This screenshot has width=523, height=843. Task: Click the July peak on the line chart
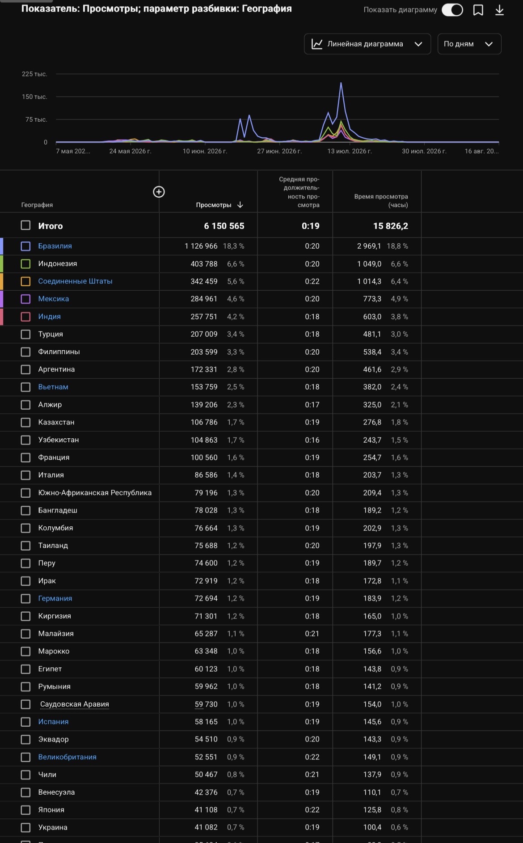341,84
